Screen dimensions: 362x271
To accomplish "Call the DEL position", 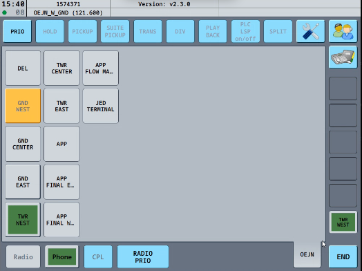I will 23,68.
